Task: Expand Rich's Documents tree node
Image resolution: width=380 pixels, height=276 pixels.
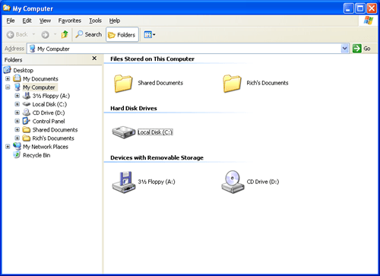Action: coord(17,138)
